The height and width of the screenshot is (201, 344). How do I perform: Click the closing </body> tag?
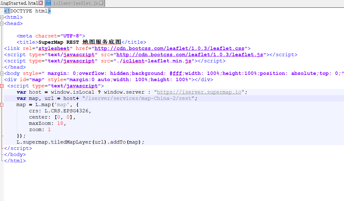click(x=15, y=155)
